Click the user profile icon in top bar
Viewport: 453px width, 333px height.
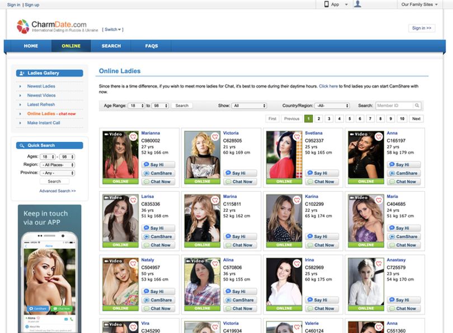(x=358, y=4)
